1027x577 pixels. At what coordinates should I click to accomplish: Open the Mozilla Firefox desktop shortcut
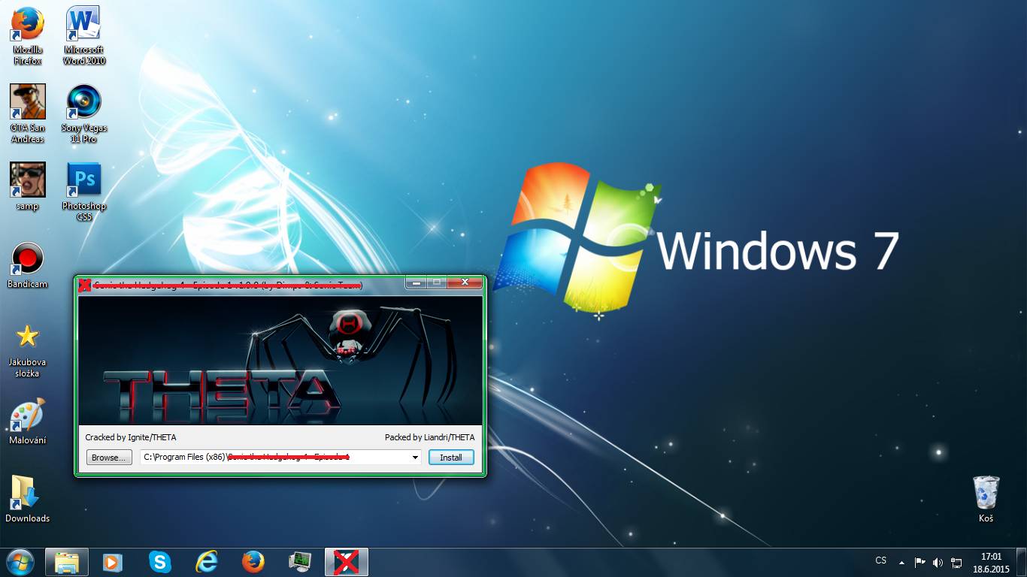click(27, 35)
